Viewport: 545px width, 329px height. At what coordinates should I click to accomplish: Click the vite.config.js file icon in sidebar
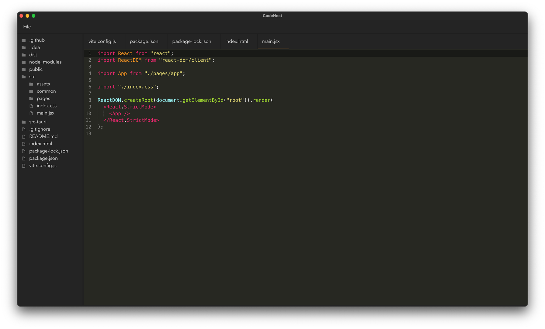click(x=24, y=166)
